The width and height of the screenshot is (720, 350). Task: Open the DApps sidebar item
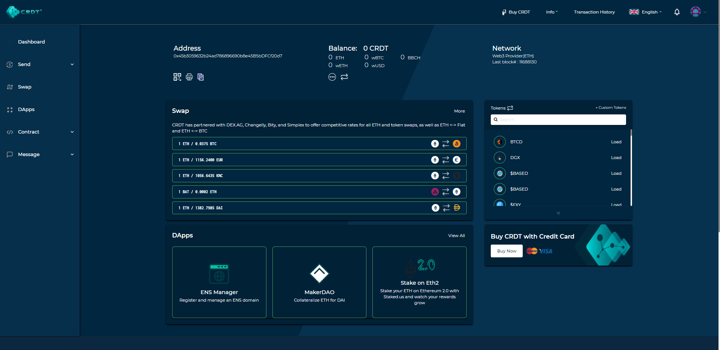(x=26, y=110)
